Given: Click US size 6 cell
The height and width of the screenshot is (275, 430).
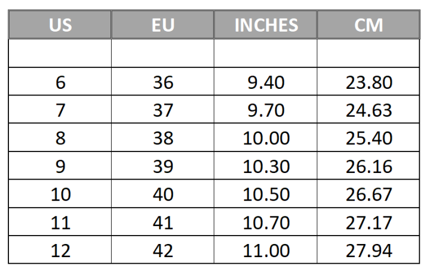Looking at the screenshot, I should 60,82.
